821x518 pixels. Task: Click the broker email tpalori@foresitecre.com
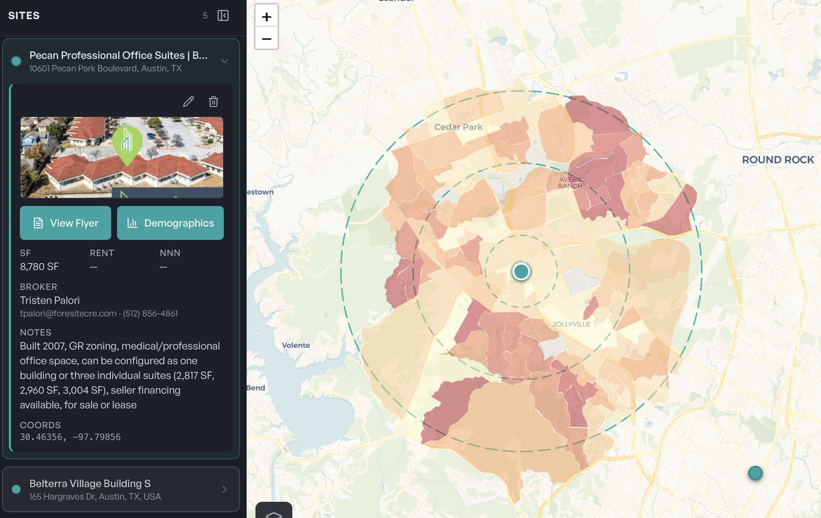coord(68,314)
